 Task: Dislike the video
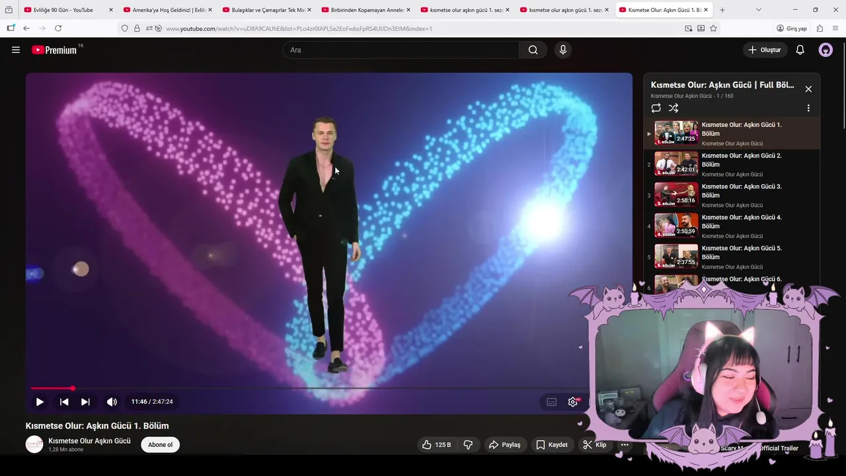(468, 445)
